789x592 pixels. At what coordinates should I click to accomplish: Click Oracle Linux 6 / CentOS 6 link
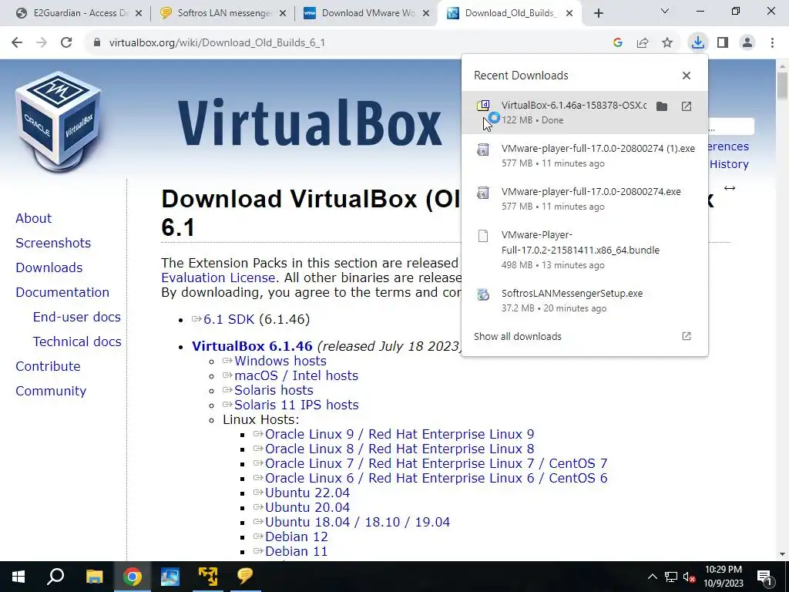coord(436,478)
